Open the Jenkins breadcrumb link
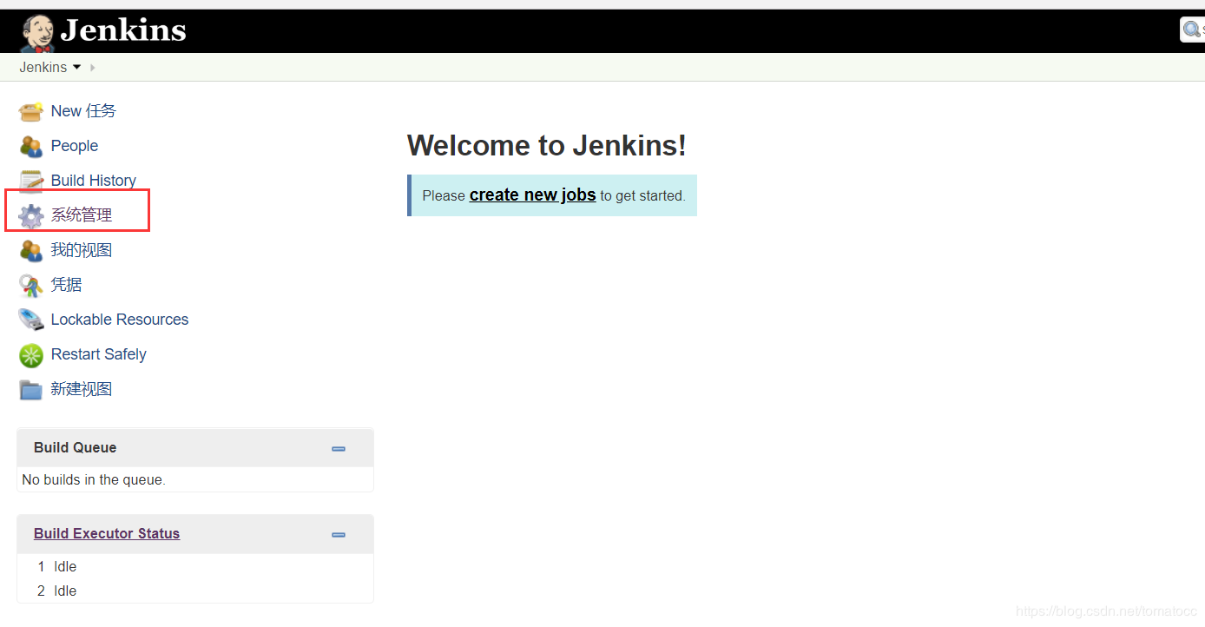This screenshot has width=1205, height=627. click(x=43, y=67)
